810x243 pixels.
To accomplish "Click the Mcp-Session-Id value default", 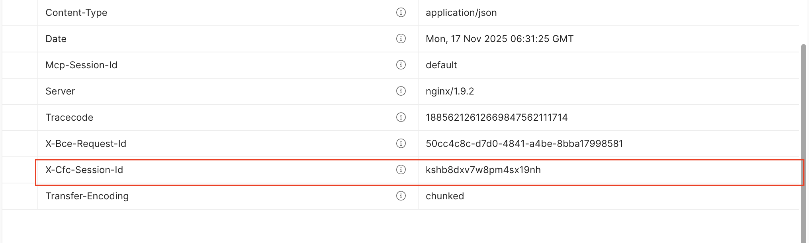I will click(441, 65).
